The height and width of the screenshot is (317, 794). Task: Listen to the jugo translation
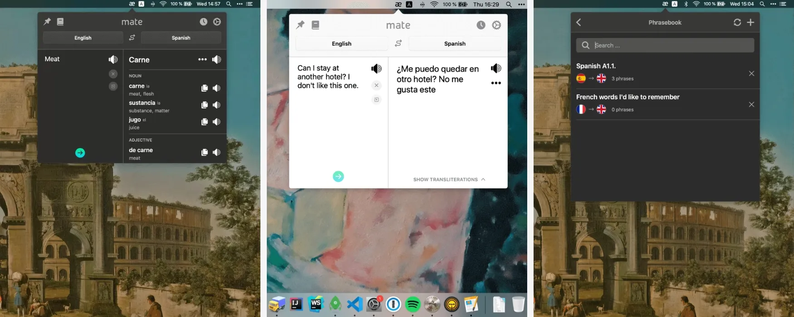(x=216, y=122)
